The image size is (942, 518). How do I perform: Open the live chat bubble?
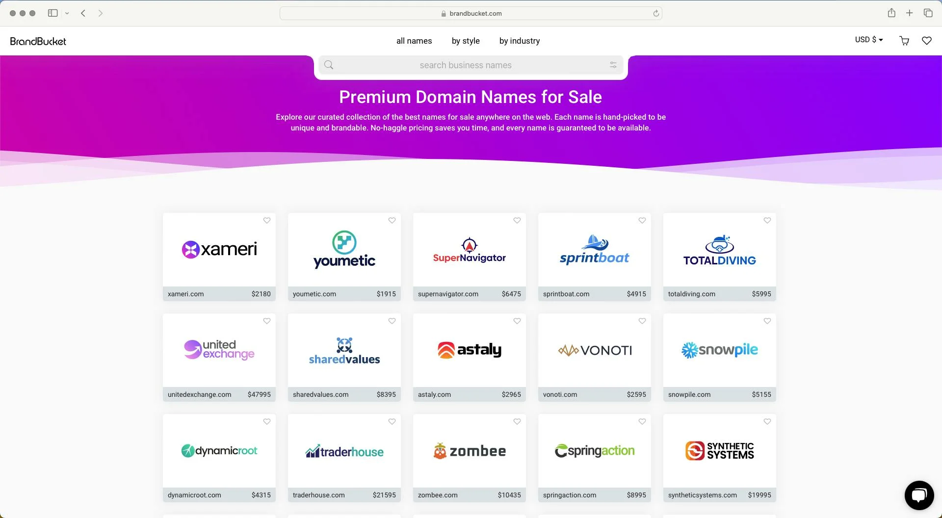coord(919,495)
